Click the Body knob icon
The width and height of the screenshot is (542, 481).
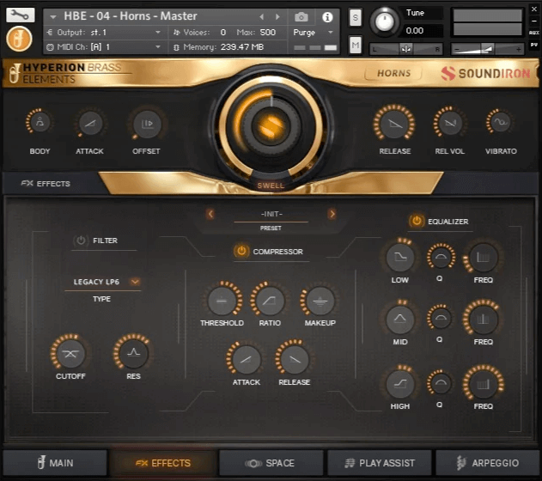pos(40,124)
